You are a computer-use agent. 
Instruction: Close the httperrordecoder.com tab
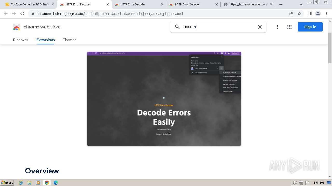pos(271,4)
